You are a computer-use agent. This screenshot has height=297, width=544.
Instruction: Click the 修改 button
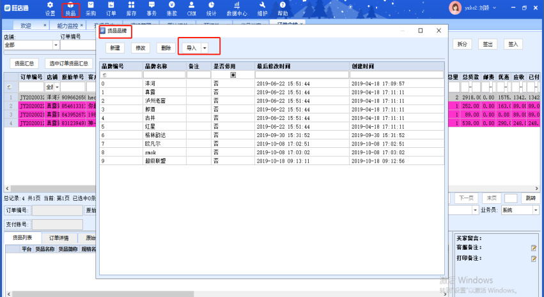[x=141, y=48]
